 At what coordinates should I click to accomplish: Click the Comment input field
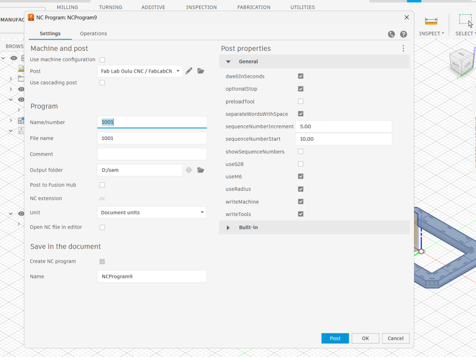point(152,154)
